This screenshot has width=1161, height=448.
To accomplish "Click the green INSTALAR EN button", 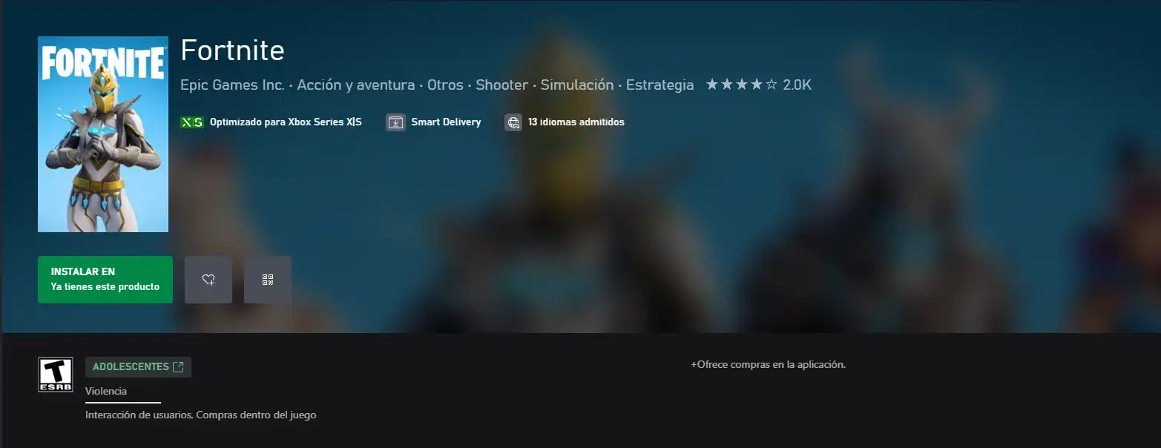I will click(105, 280).
